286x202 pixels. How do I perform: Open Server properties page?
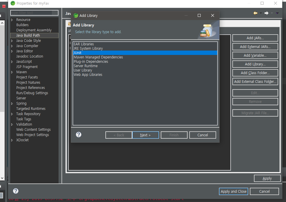(21, 98)
